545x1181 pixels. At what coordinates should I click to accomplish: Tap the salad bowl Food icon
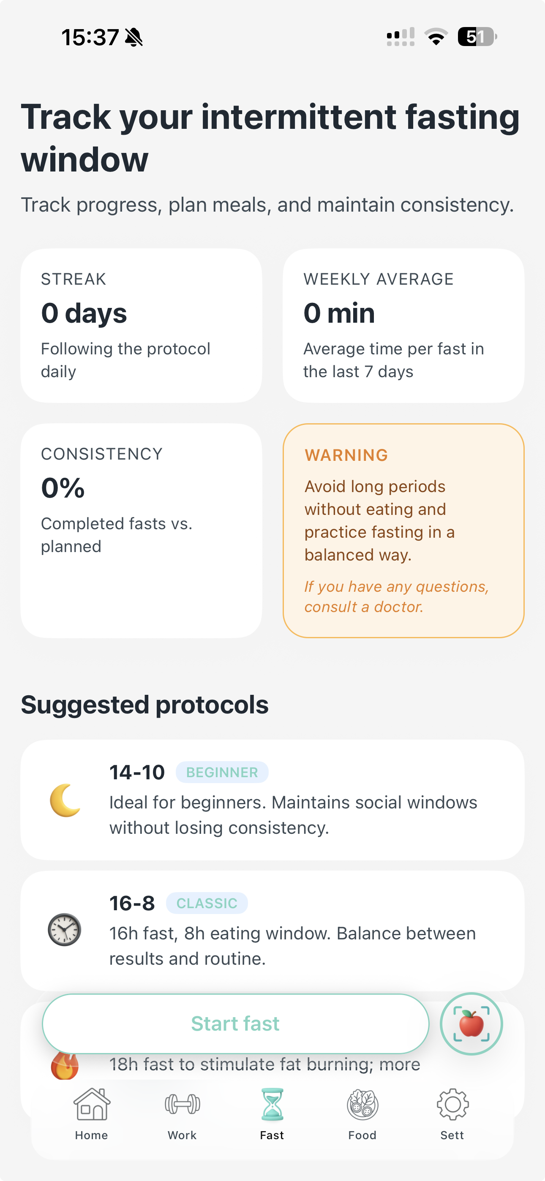(x=362, y=1104)
